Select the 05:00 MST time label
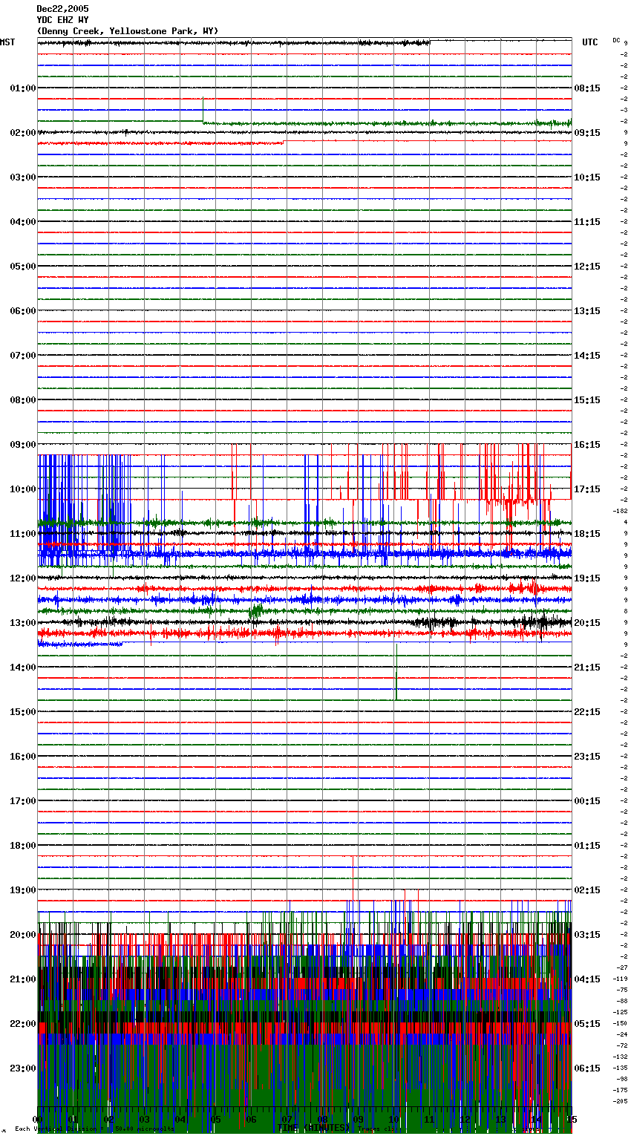 click(x=23, y=267)
